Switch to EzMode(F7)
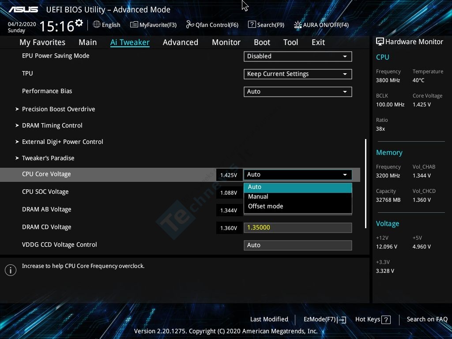 tap(324, 320)
